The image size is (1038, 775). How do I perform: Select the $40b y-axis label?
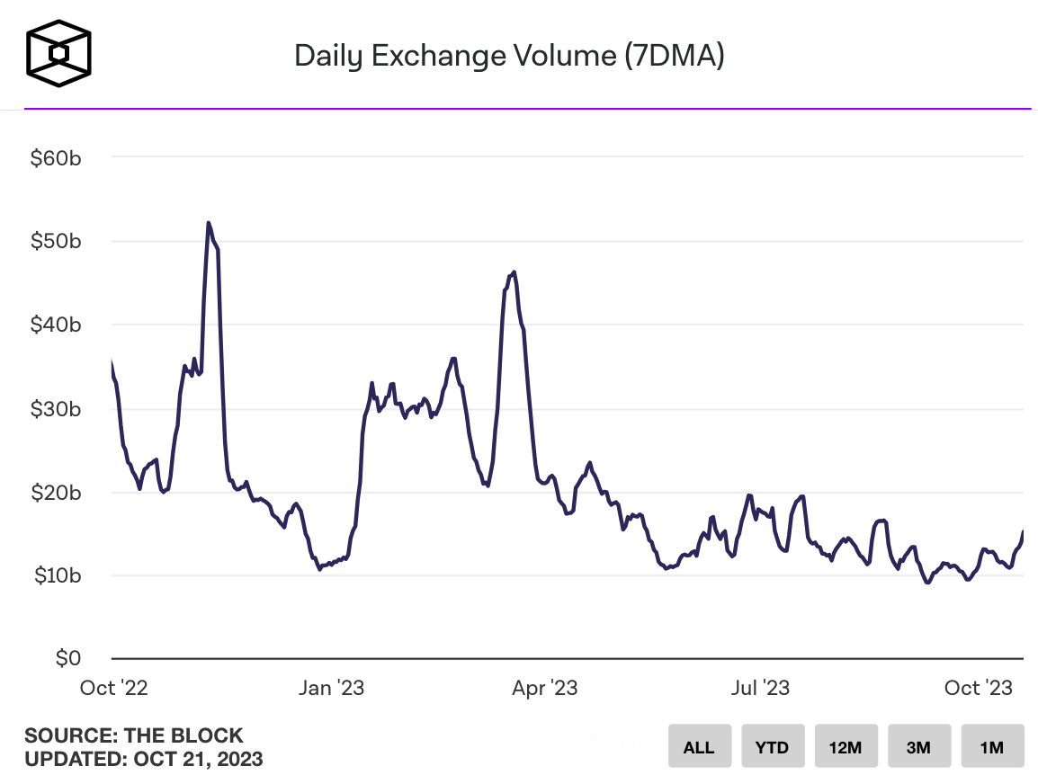tap(58, 325)
